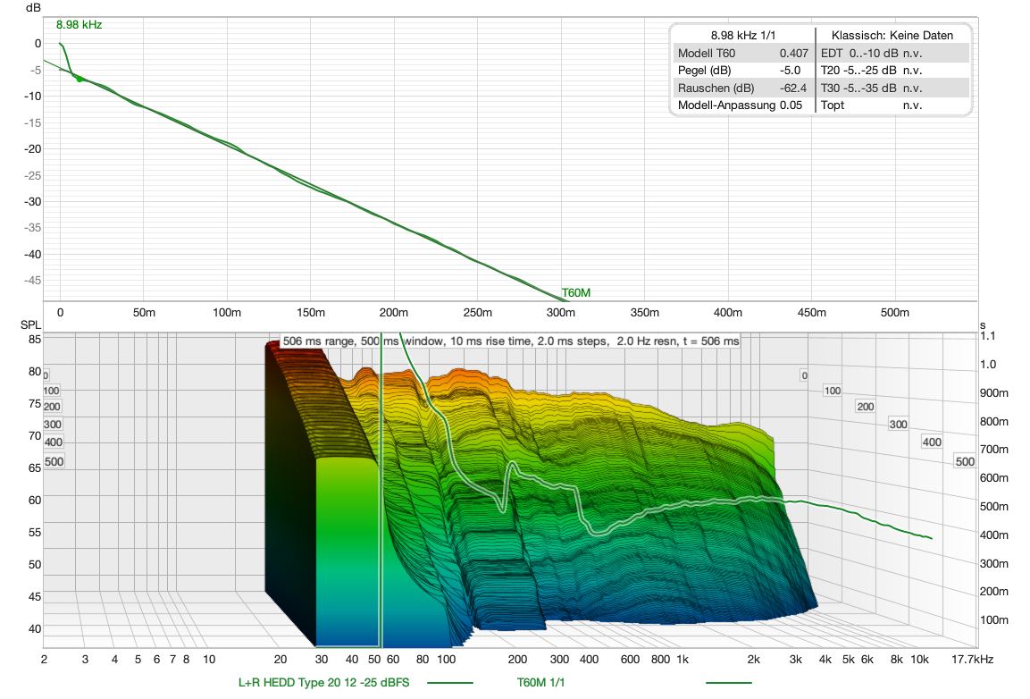The width and height of the screenshot is (1030, 699).
Task: Click the green 8.98 kHz frequency label
Action: click(79, 25)
